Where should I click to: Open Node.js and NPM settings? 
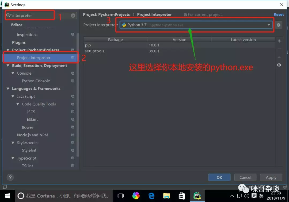pos(32,135)
